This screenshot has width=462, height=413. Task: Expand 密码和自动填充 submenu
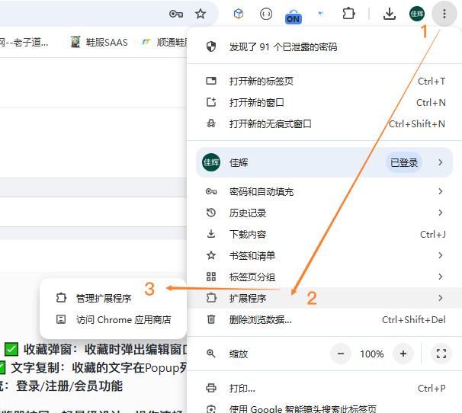324,192
